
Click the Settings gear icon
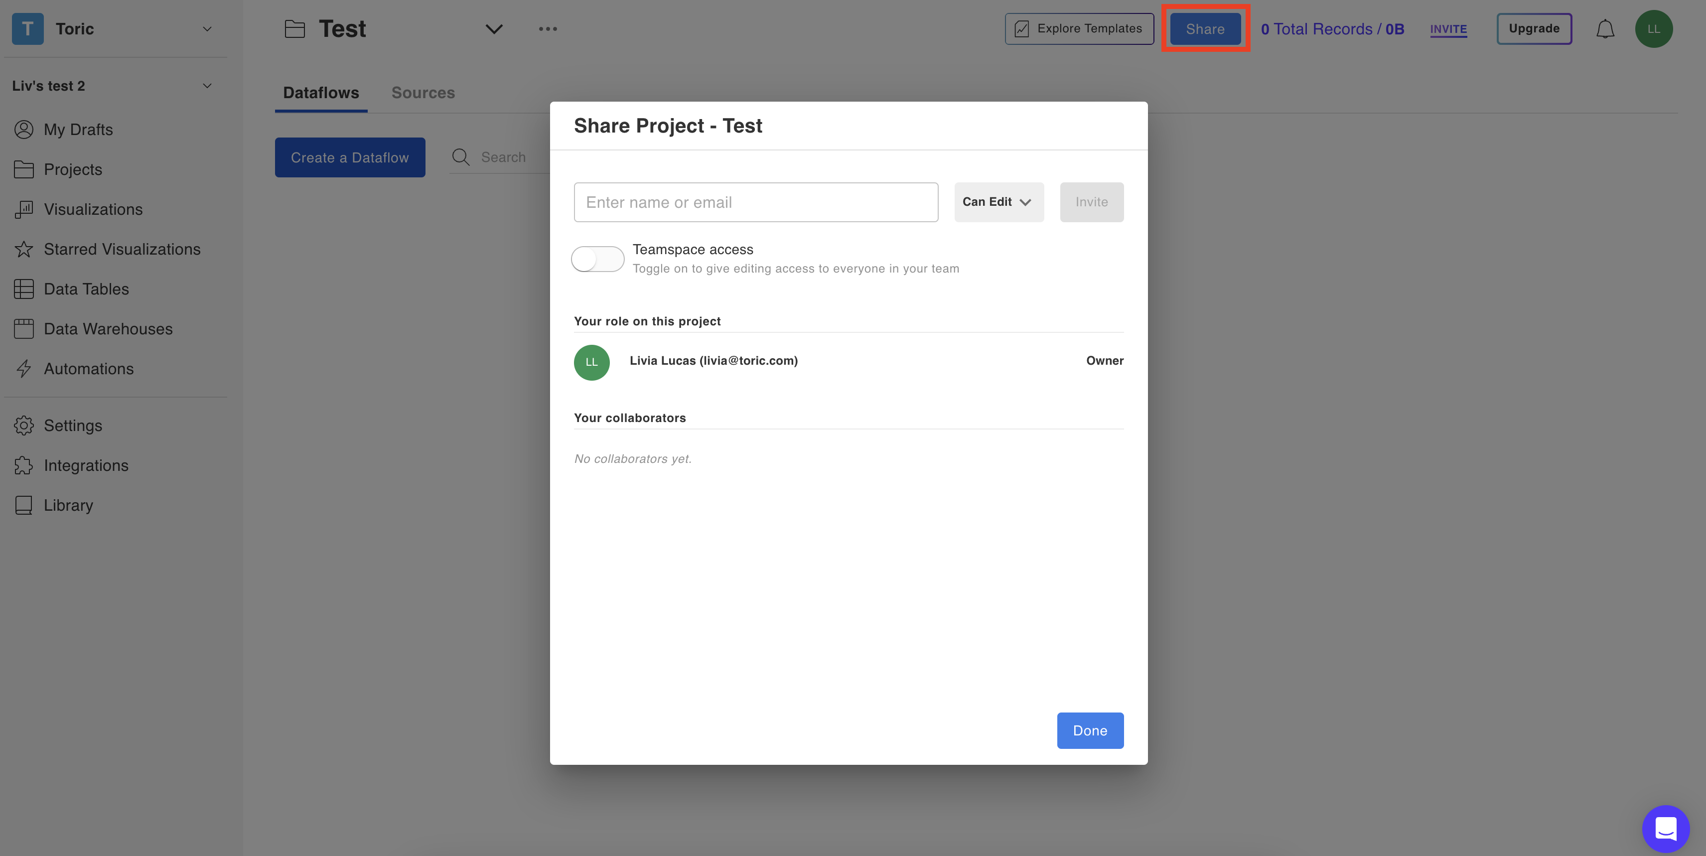24,426
